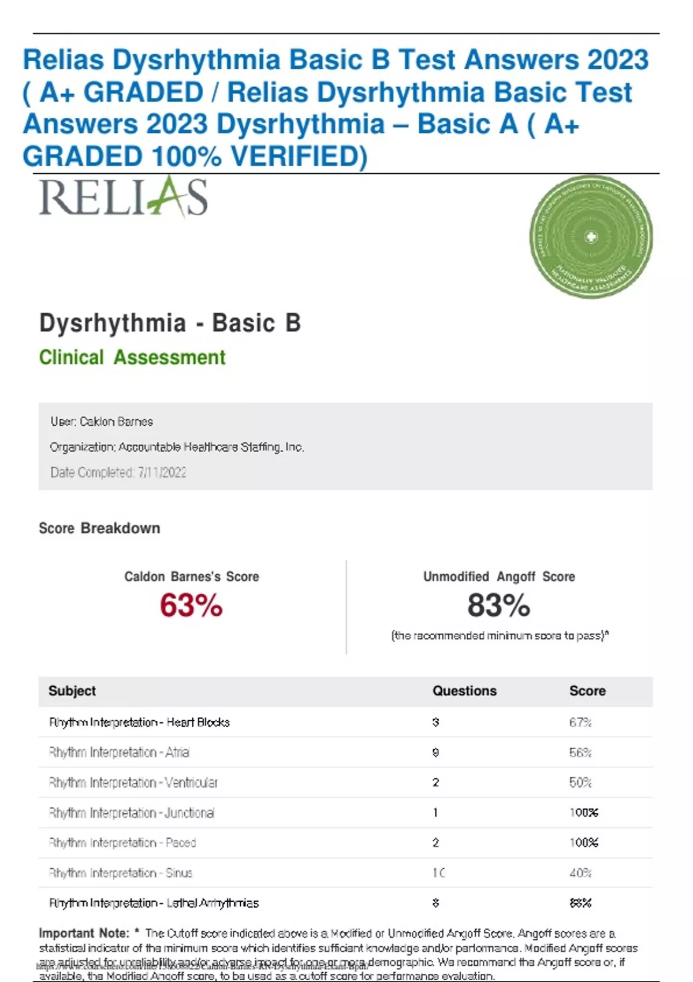Click the green Clinical Assessment subtitle
The height and width of the screenshot is (982, 693).
(x=132, y=358)
